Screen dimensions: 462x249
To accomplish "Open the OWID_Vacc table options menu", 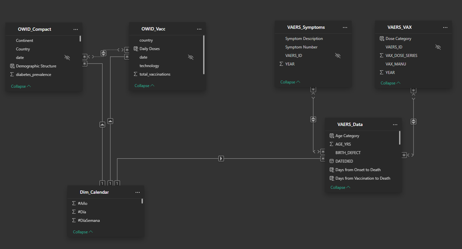I will 199,29.
